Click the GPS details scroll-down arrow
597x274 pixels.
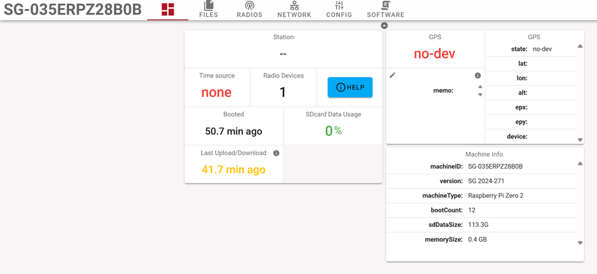point(580,140)
